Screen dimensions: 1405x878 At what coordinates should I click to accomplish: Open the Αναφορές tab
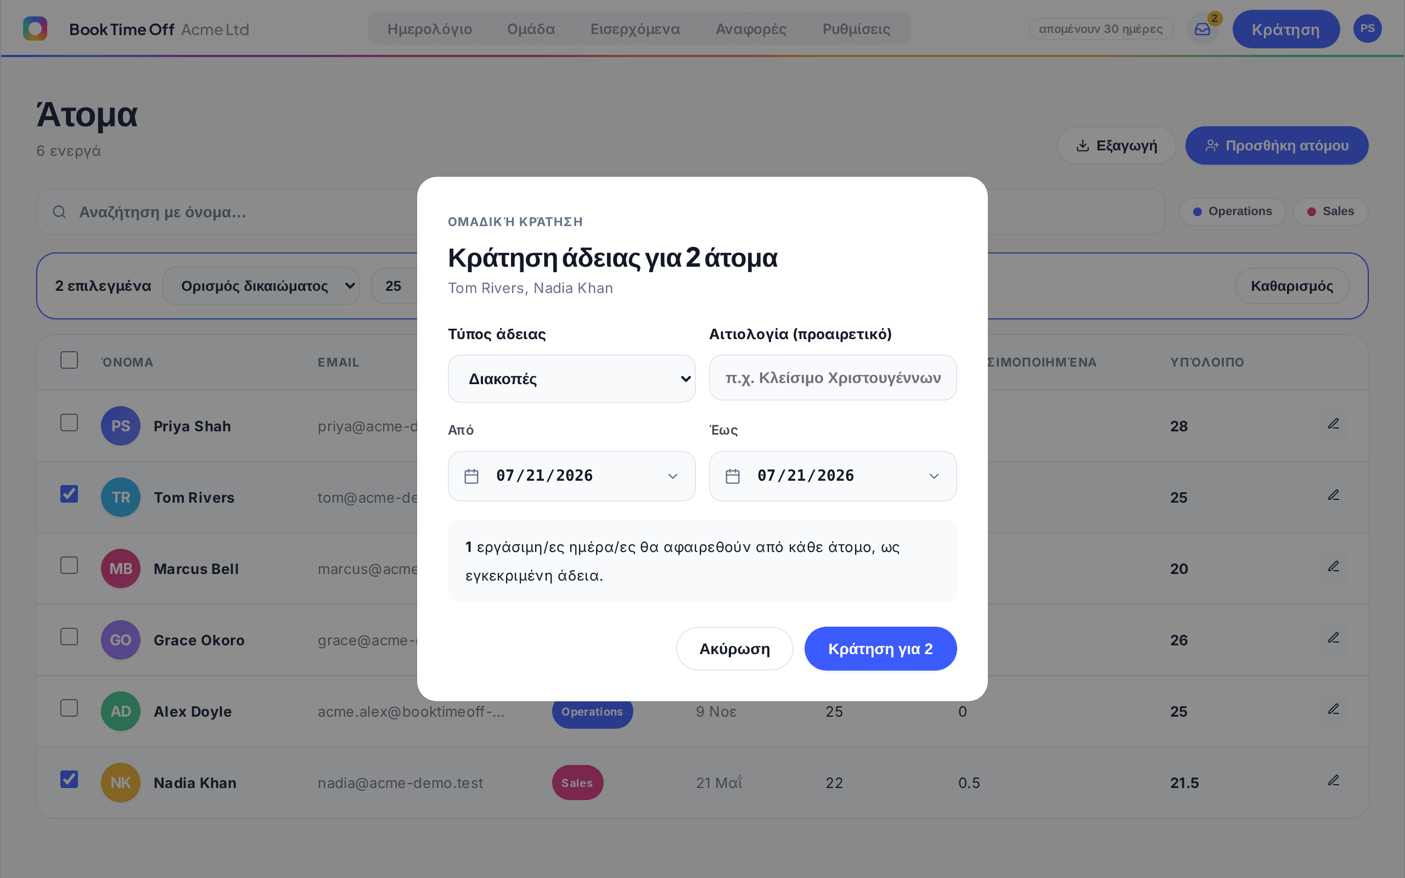751,29
